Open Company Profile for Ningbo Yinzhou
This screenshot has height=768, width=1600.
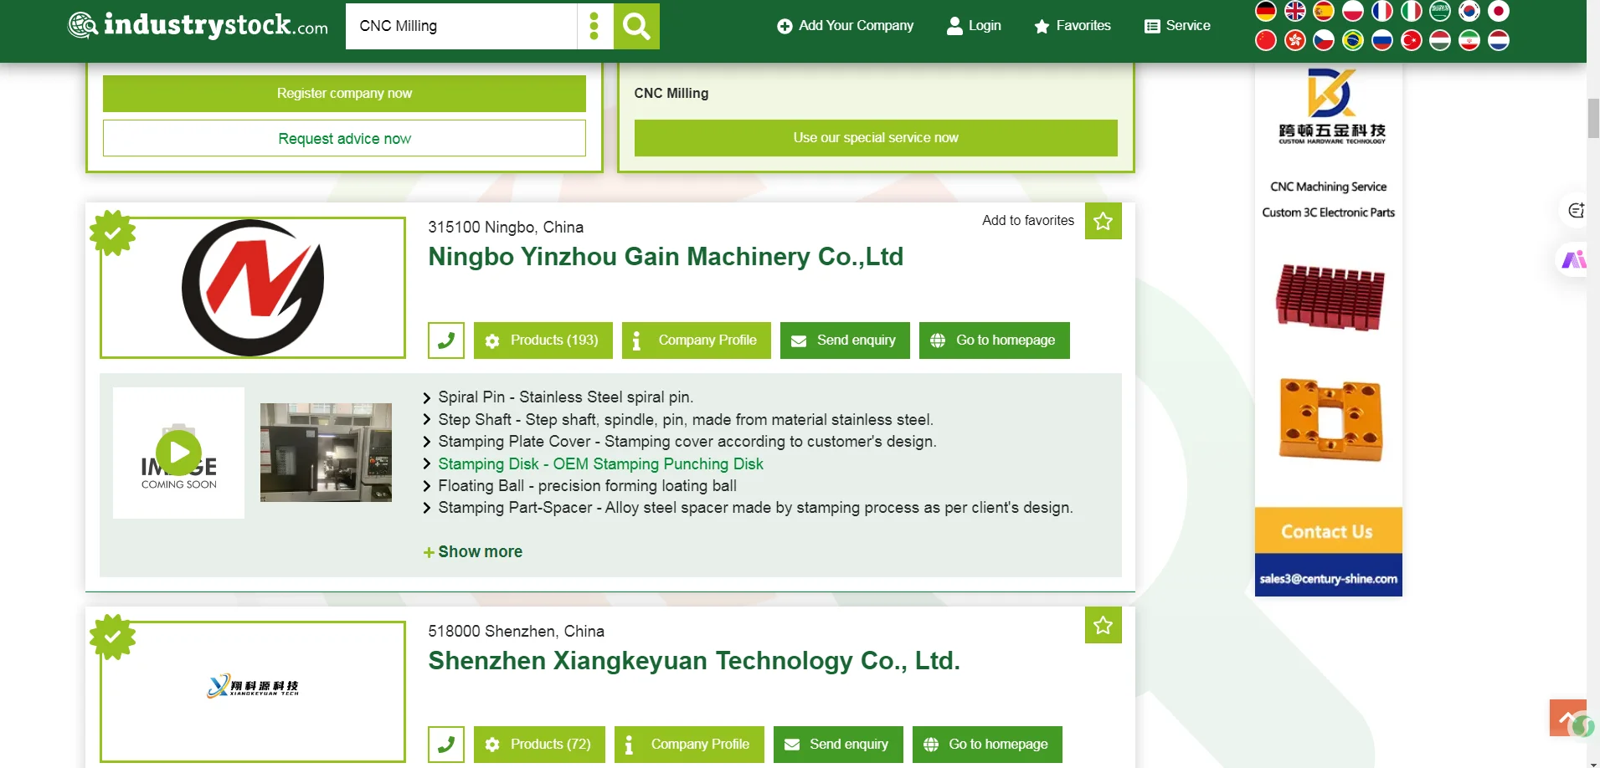(697, 340)
